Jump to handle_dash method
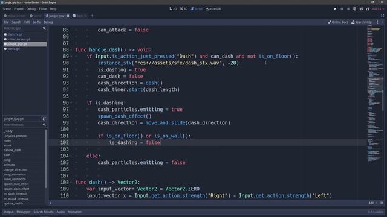This screenshot has width=387, height=217. pos(12,150)
